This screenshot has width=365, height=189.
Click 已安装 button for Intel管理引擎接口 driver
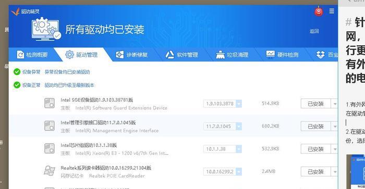point(315,127)
